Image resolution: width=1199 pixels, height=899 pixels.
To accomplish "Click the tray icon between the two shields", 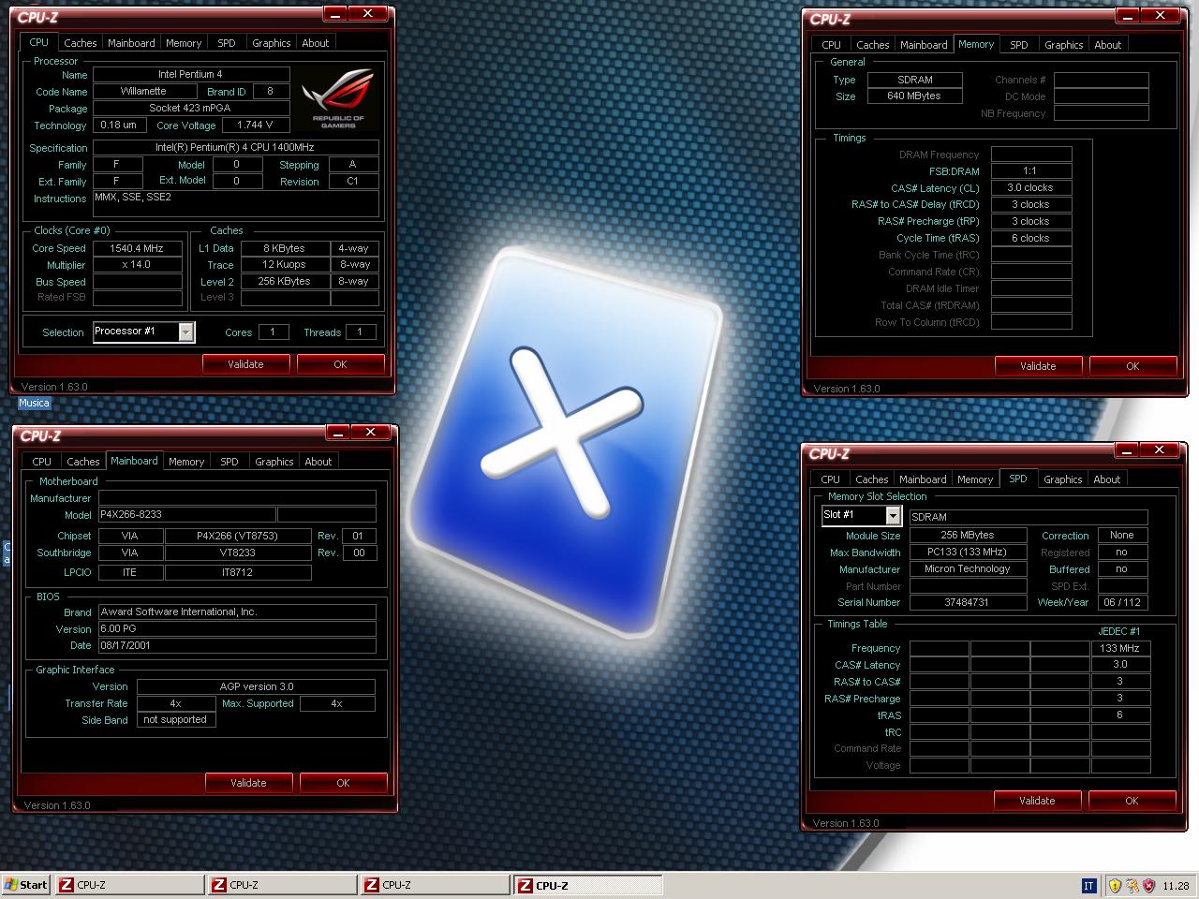I will click(1132, 885).
